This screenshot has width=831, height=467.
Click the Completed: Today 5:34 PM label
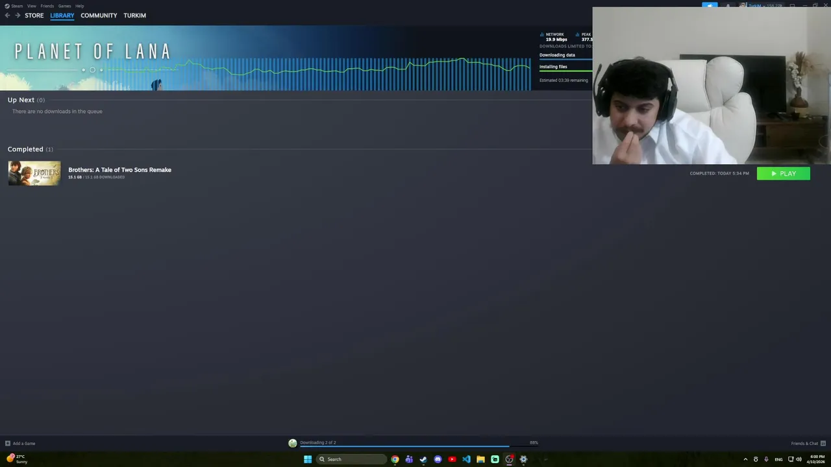(x=719, y=173)
